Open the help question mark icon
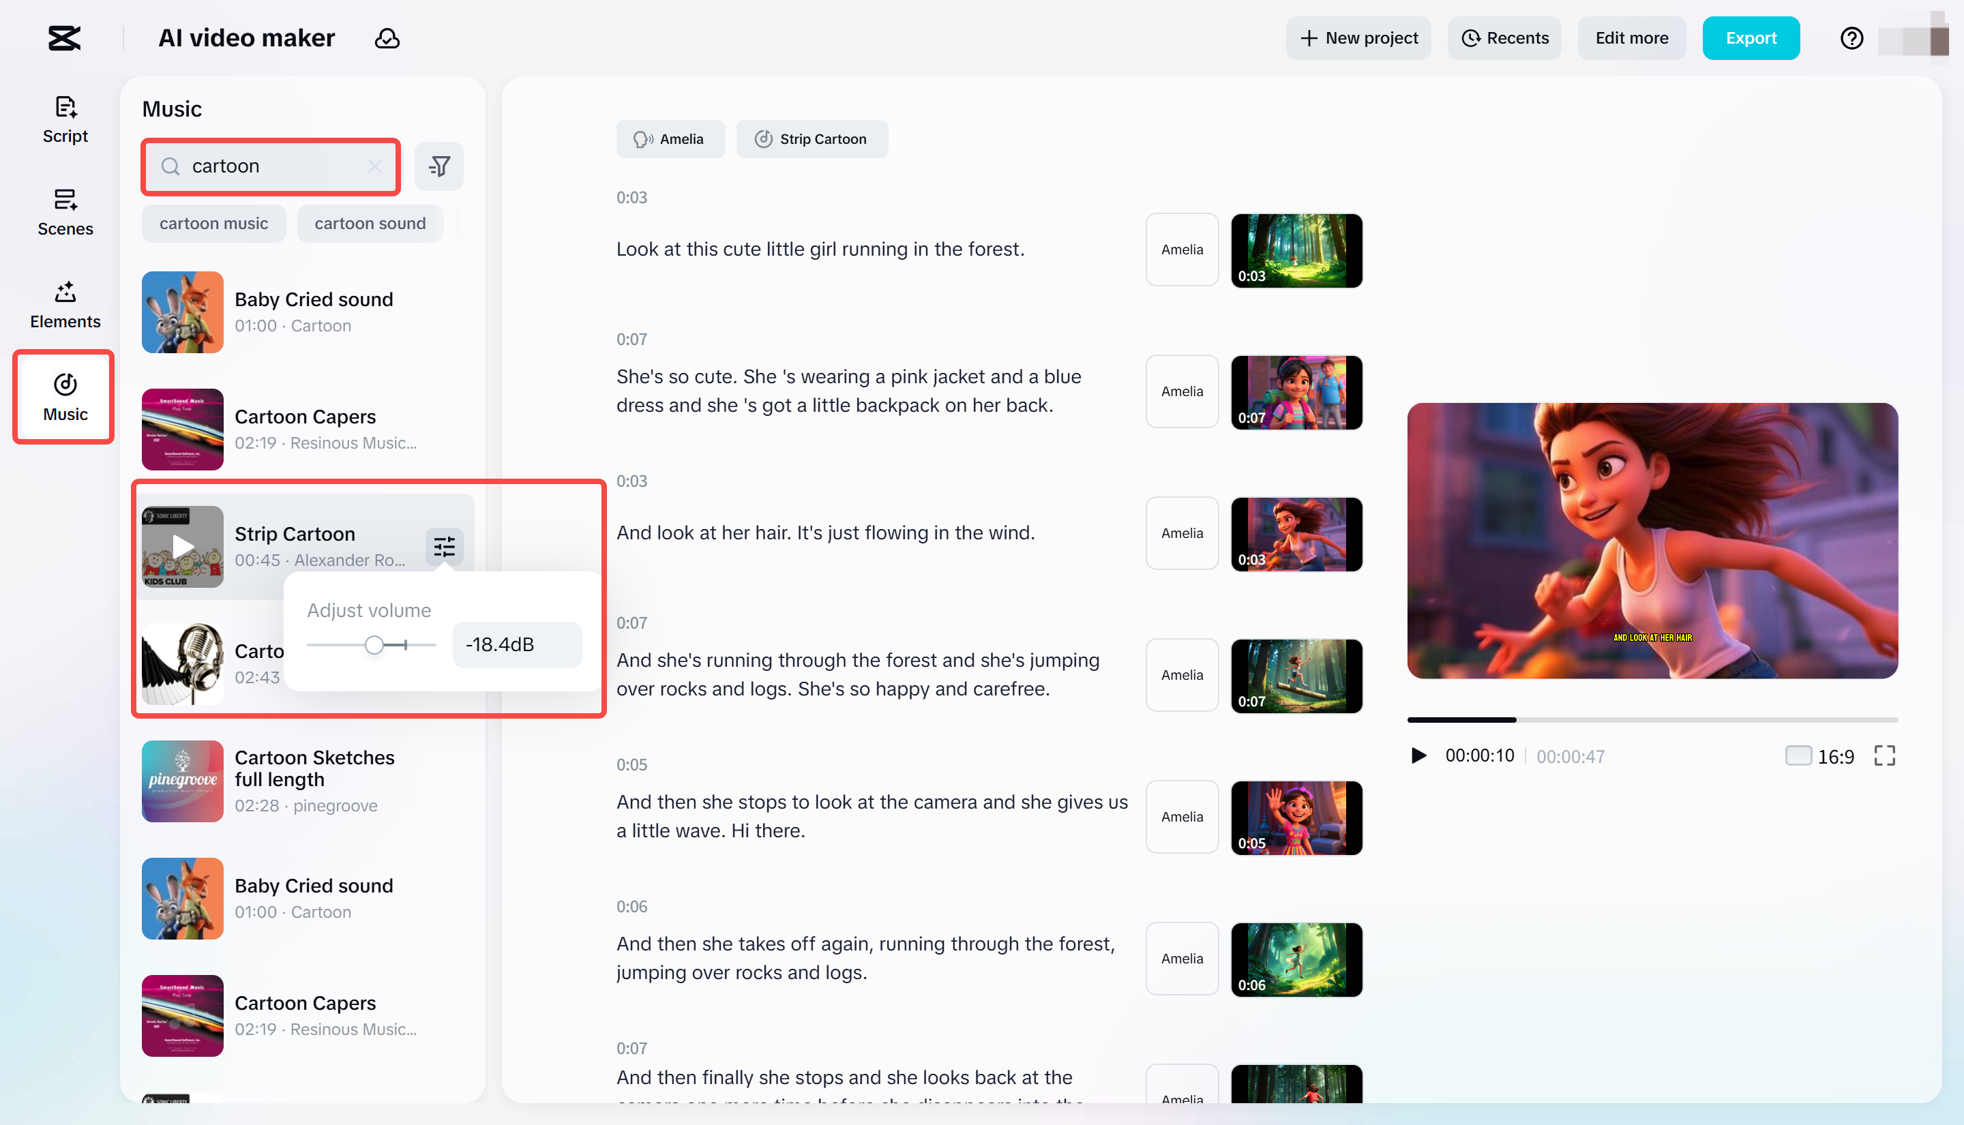 [x=1851, y=38]
